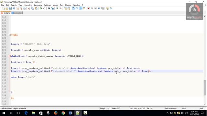Click the echo $text line 138
Viewport: 207px width, 116px height.
[24, 77]
